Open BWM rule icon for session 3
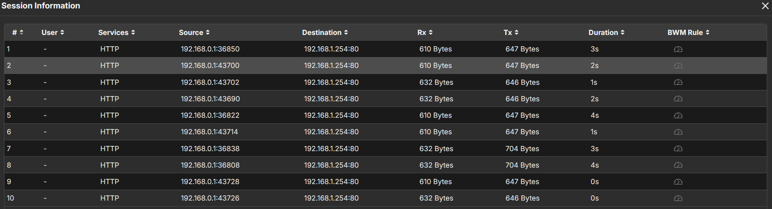The height and width of the screenshot is (209, 772). tap(678, 82)
